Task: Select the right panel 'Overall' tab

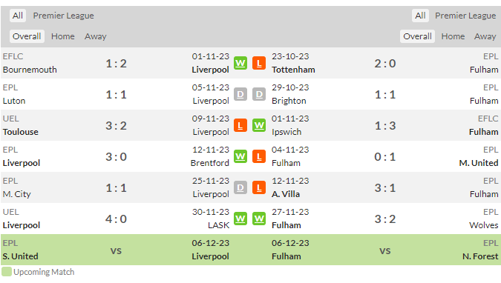Action: coord(417,36)
